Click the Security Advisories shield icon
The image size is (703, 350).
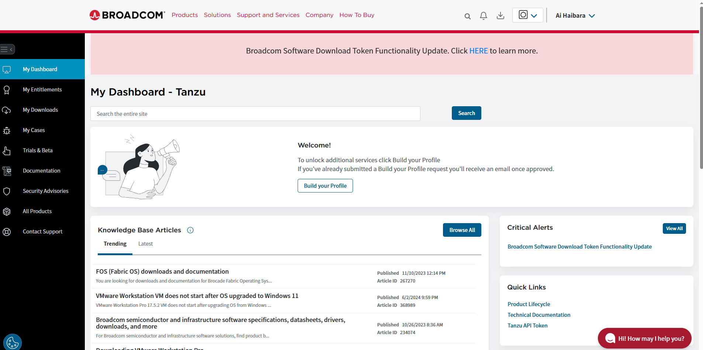click(x=7, y=191)
